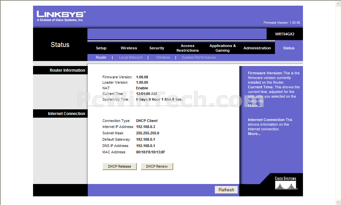Open the Setup tab
The image size is (341, 205).
(101, 48)
